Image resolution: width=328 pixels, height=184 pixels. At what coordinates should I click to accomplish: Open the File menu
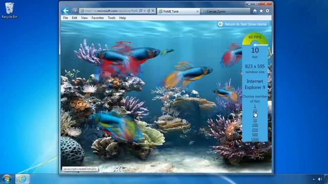click(x=66, y=18)
